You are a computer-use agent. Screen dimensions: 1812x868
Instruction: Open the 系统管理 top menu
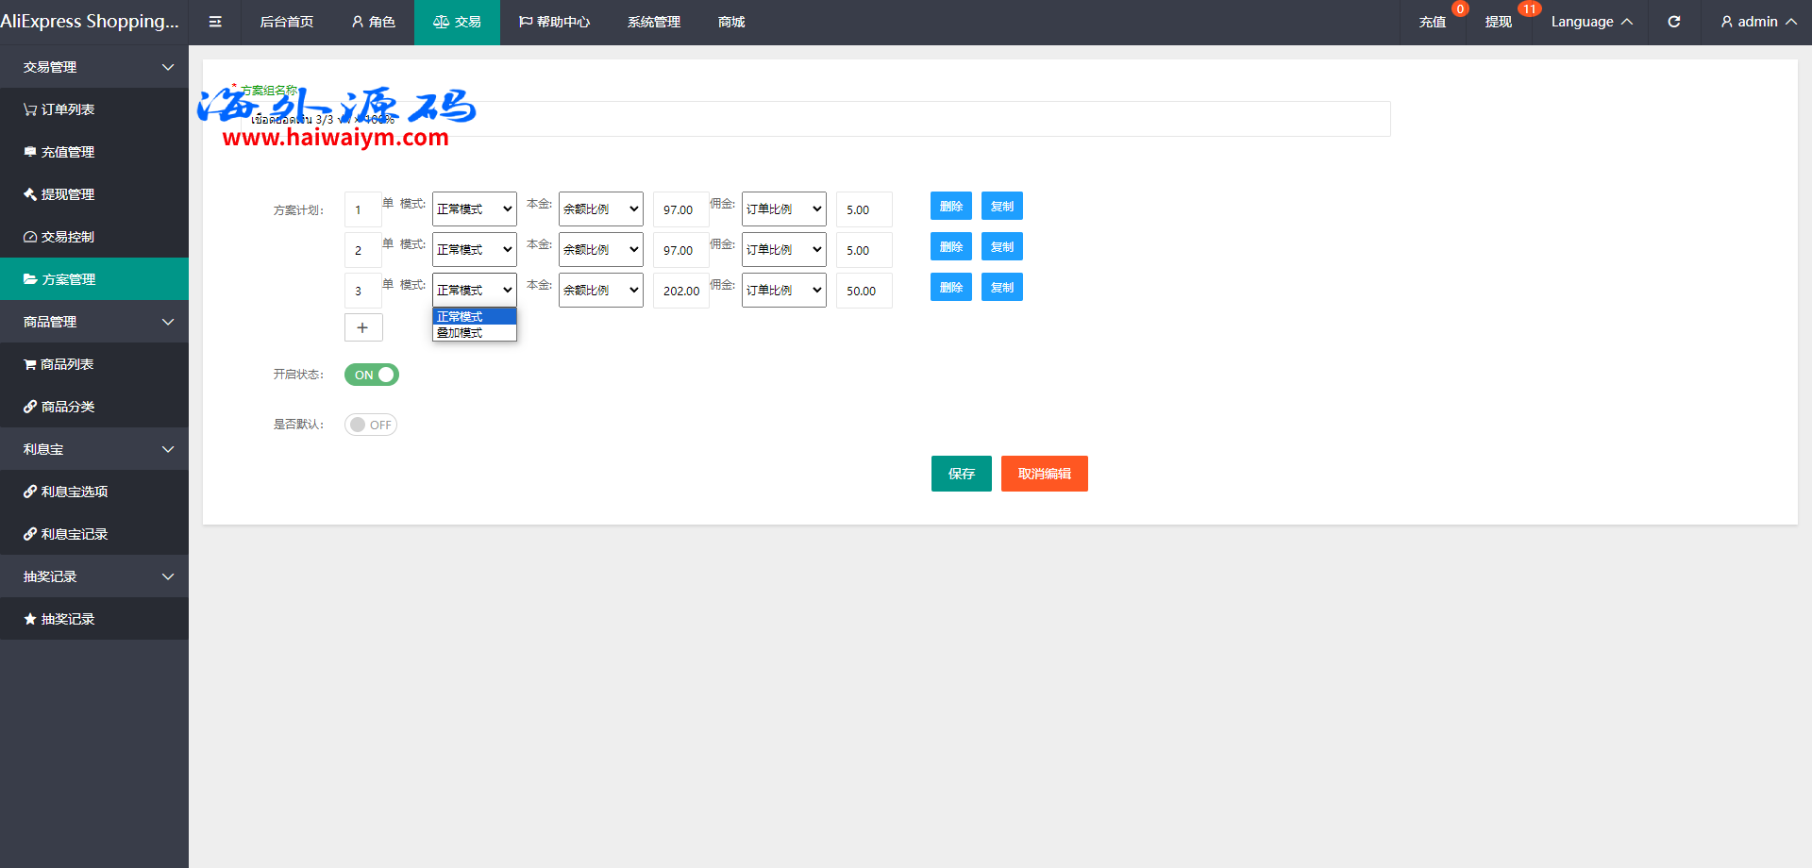pyautogui.click(x=653, y=22)
